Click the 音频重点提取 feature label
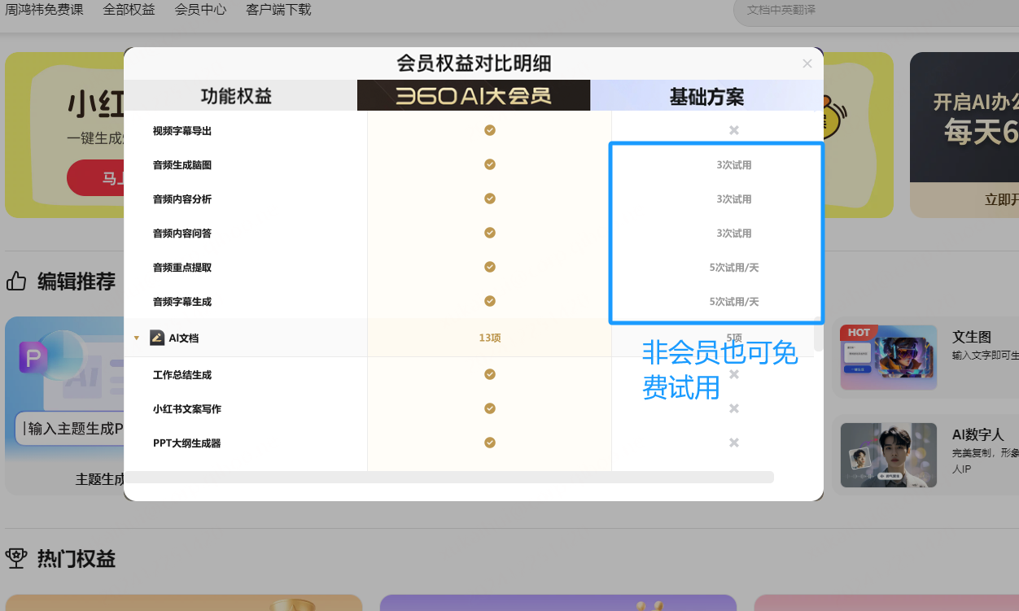Screen dimensions: 1019x611 point(182,268)
